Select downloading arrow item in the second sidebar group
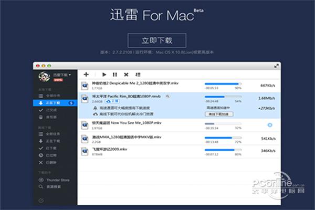Screen dimensions: 315x210 click(49, 141)
